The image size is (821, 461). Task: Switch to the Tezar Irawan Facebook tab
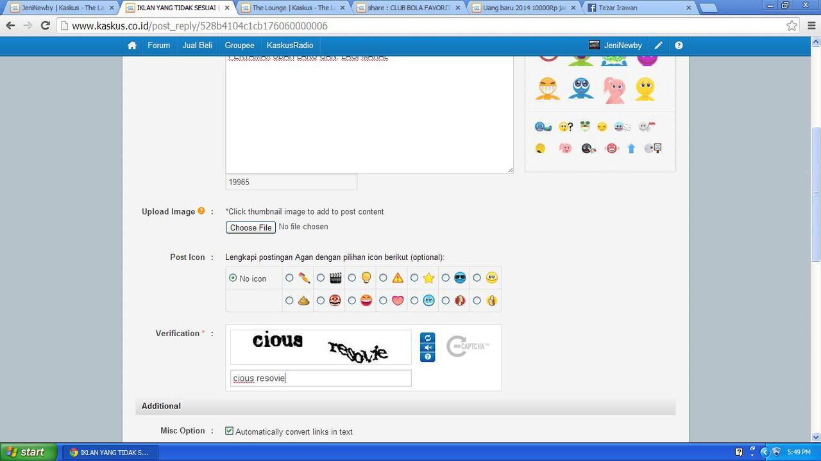tap(640, 8)
